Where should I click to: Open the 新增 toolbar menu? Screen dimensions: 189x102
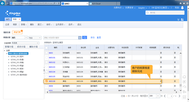tap(24, 25)
